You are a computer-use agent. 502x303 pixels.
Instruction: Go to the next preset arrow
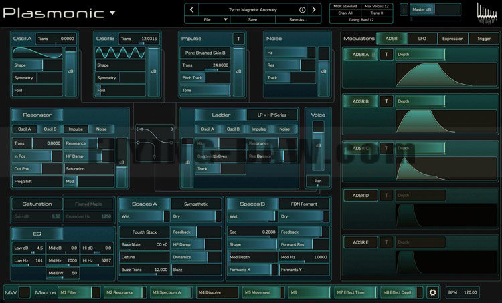pos(314,9)
